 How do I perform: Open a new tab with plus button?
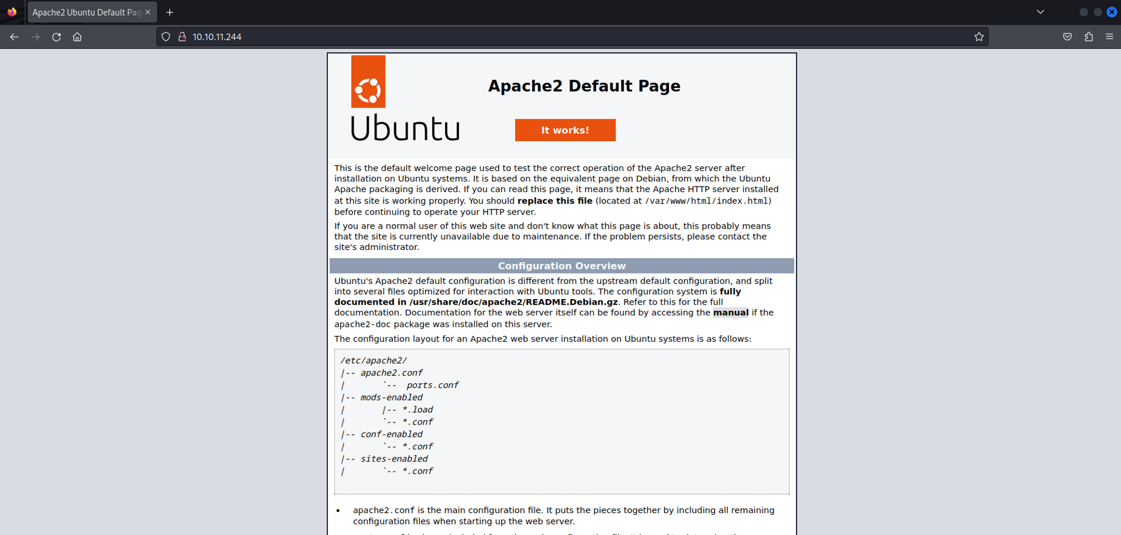[170, 12]
